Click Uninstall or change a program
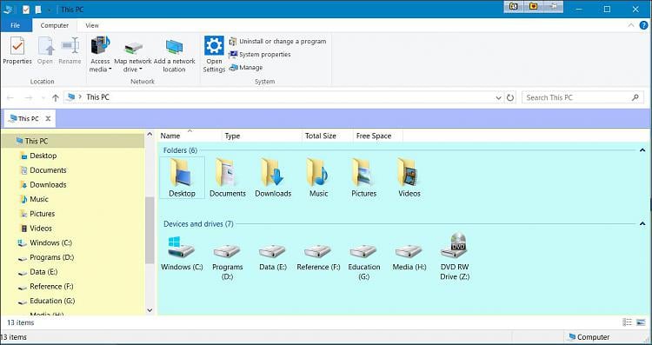 tap(277, 41)
